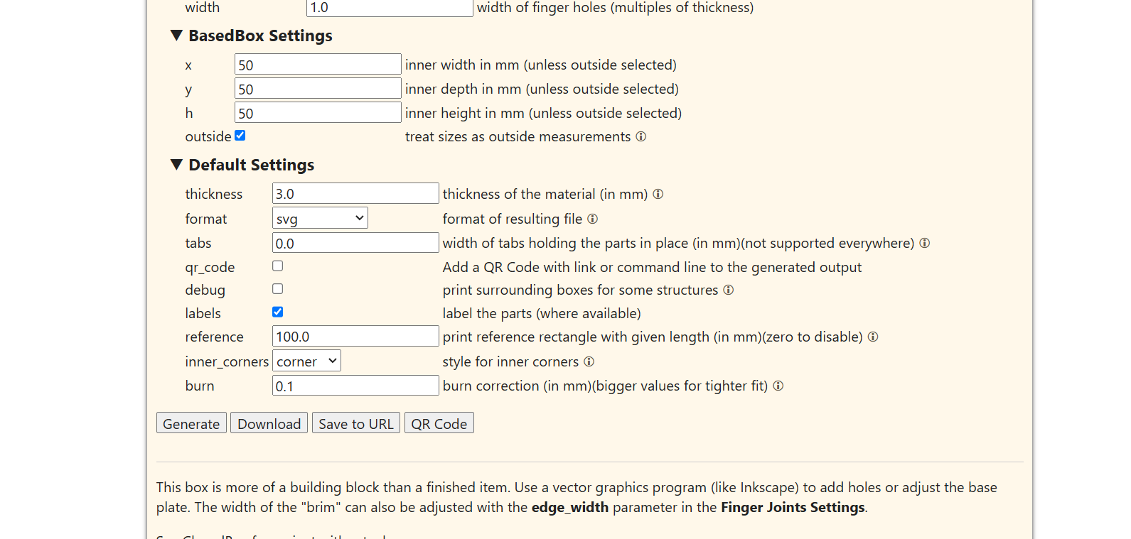Focus the reference input field
This screenshot has width=1131, height=539.
[x=355, y=337]
